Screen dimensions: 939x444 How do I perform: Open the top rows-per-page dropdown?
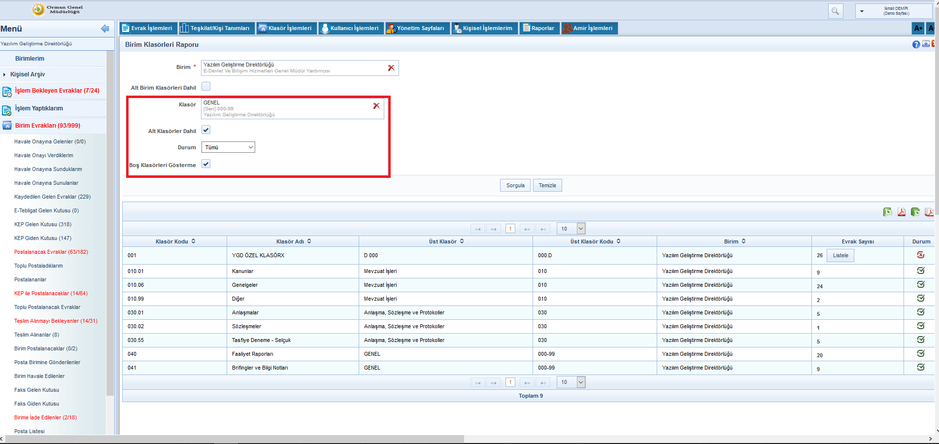click(571, 229)
